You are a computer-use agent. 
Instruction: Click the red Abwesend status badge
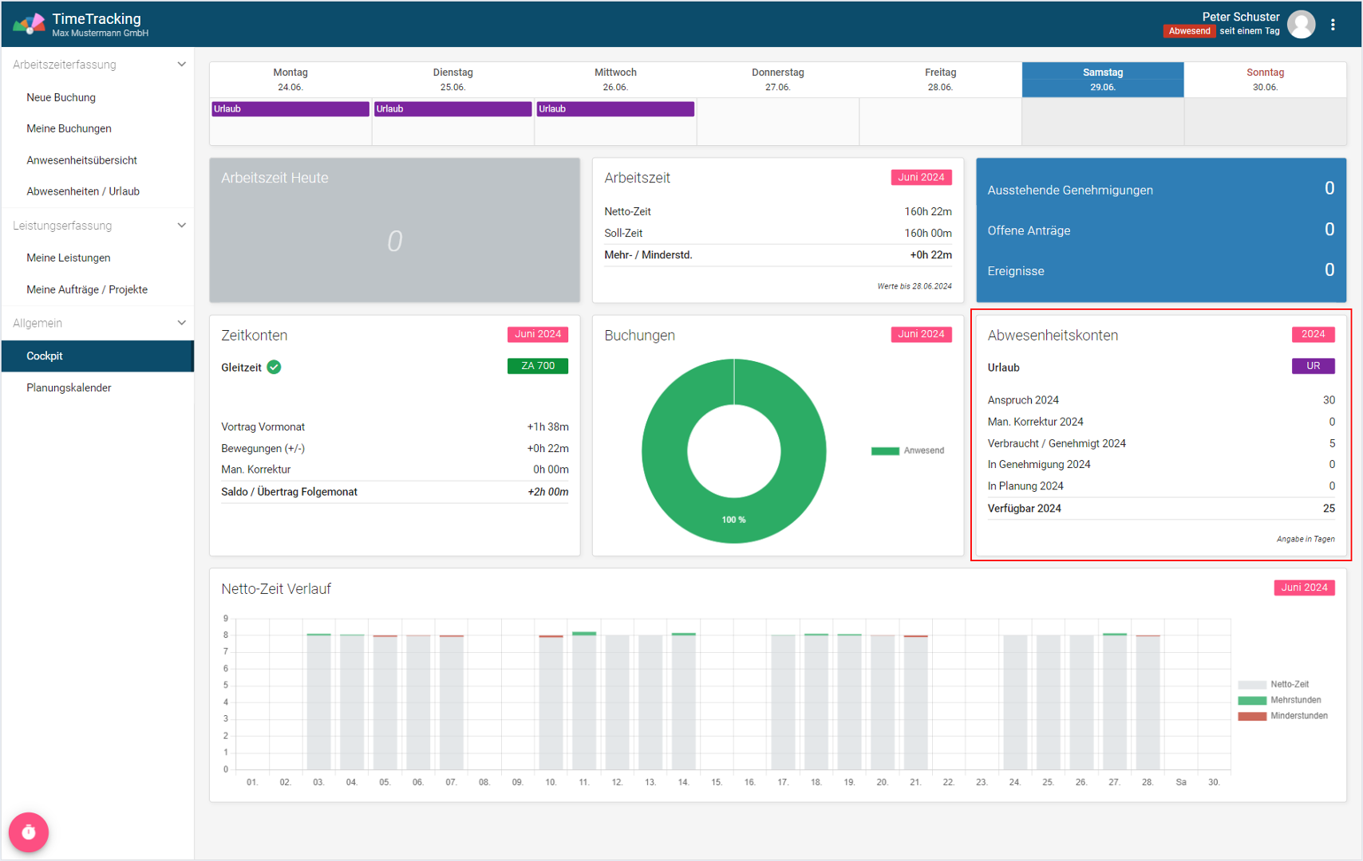pyautogui.click(x=1188, y=31)
